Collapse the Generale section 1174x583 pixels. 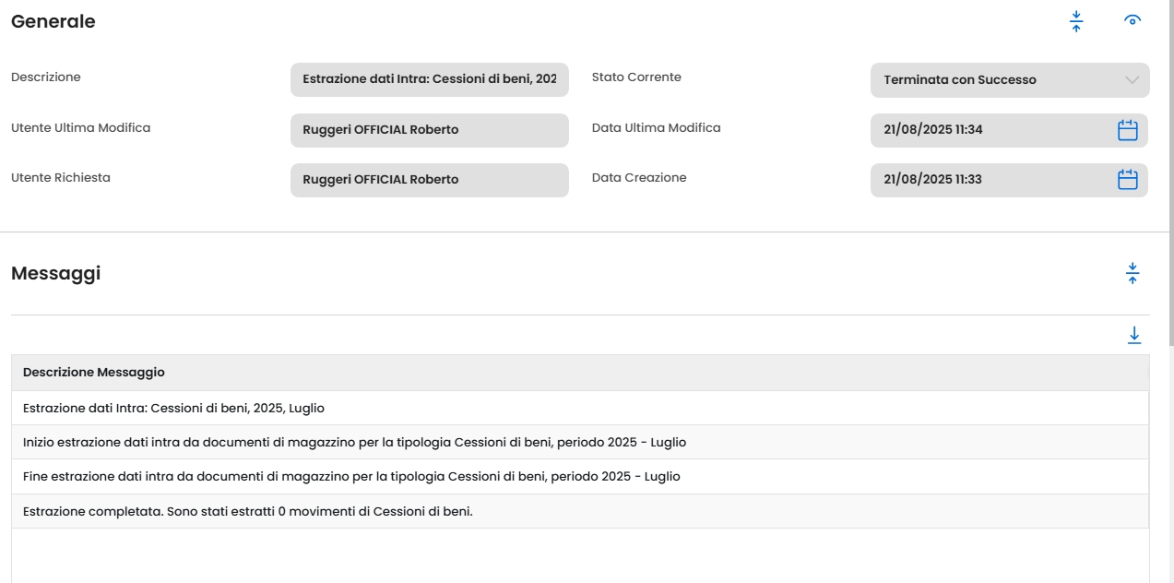(1076, 22)
